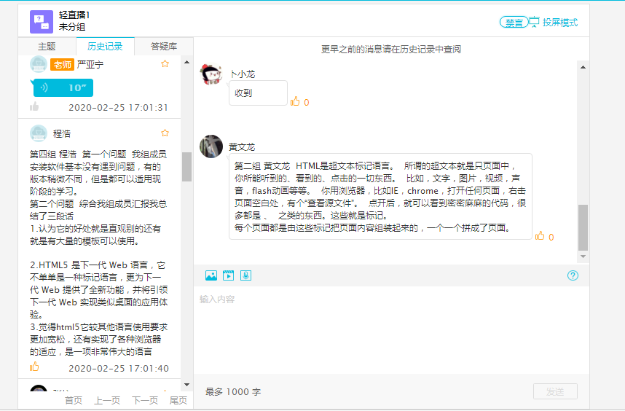Like 黄文龙's HTML message with thumbs-up
This screenshot has height=411, width=625.
tap(540, 236)
